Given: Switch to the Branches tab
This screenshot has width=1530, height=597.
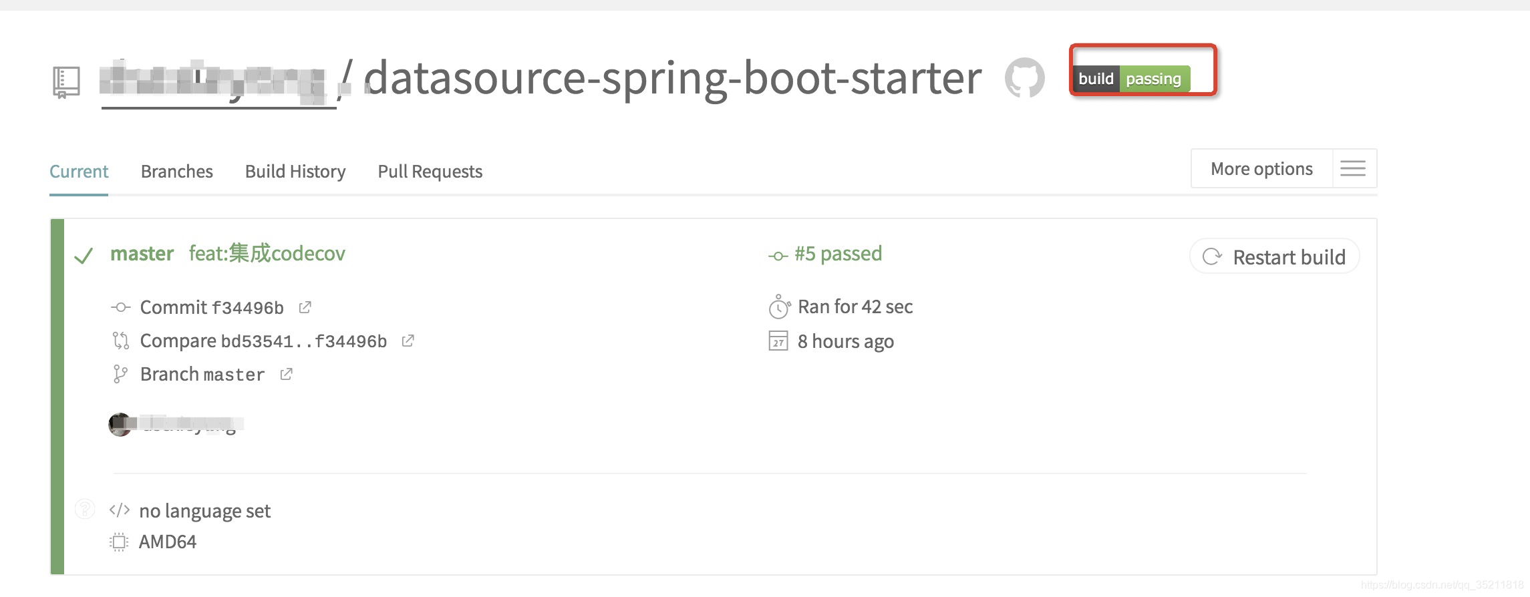Looking at the screenshot, I should coord(177,172).
